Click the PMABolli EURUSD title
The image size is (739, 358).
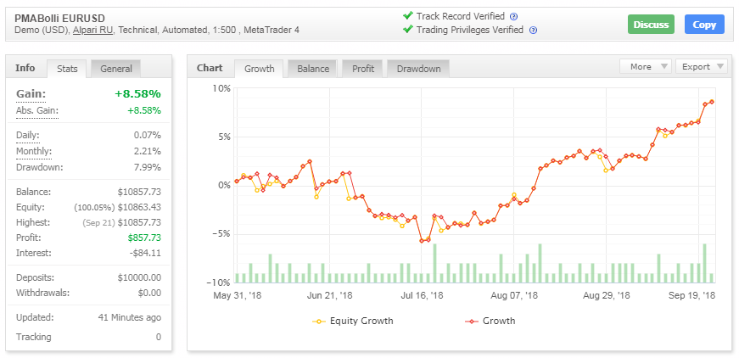click(x=60, y=17)
